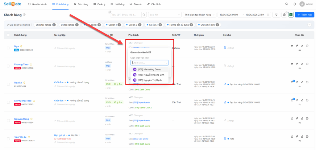
Task: Check the box for Phuong Thao
Action: tap(8, 66)
